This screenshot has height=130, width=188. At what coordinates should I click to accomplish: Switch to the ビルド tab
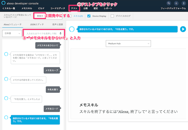(41, 8)
